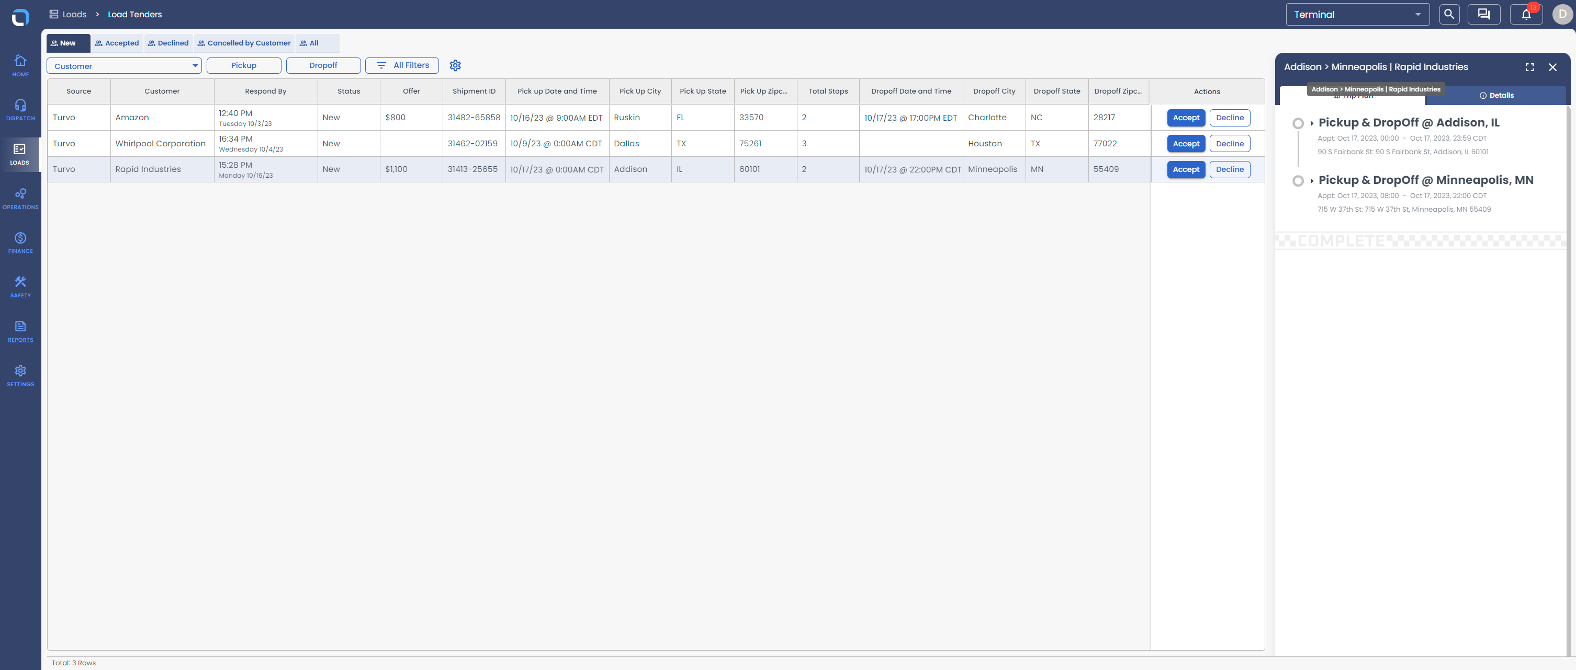Click the search magnifier icon
The width and height of the screenshot is (1576, 670).
1449,14
